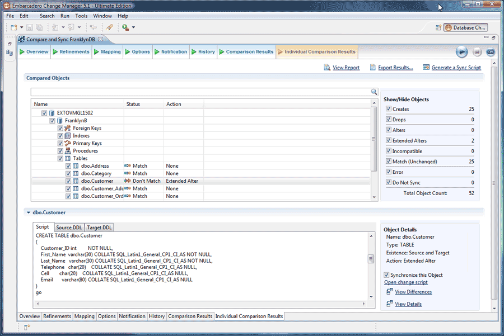Click the compared objects vertical scrollbar thumb
Image resolution: width=504 pixels, height=336 pixels.
coord(374,139)
